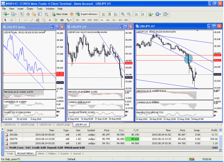The height and width of the screenshot is (162, 224).
Task: Open the Charts menu
Action: [x=30, y=9]
